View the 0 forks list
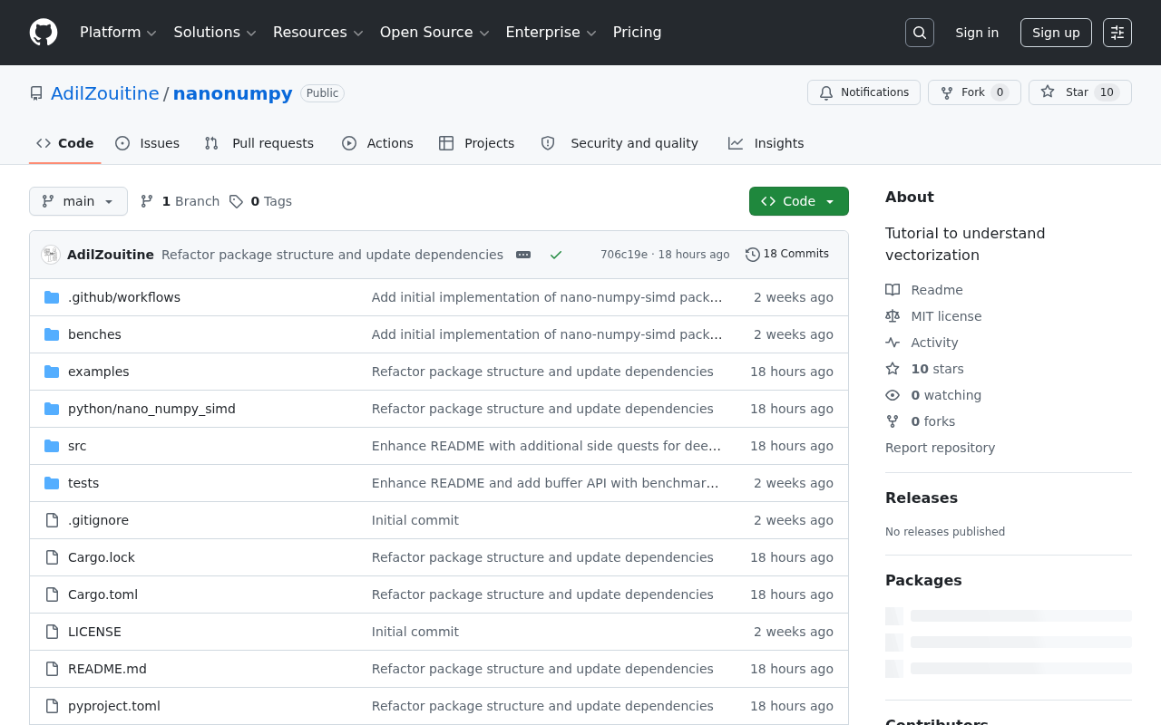Screen dimensions: 1161x725 pyautogui.click(x=921, y=421)
